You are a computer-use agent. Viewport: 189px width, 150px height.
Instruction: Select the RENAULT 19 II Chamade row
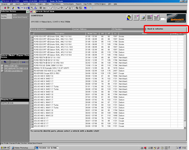(x=107, y=68)
